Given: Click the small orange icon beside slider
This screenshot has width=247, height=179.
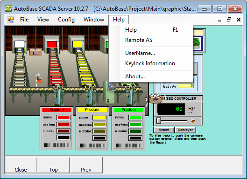Looking at the screenshot, I should point(192,121).
